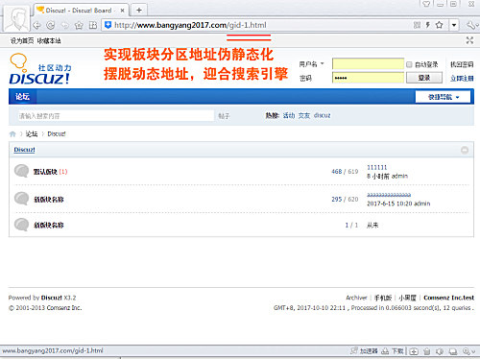
Task: Click hot keyword 活动
Action: (289, 115)
